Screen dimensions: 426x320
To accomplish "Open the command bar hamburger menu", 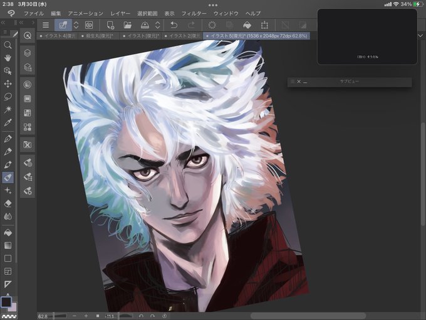I will pyautogui.click(x=46, y=25).
